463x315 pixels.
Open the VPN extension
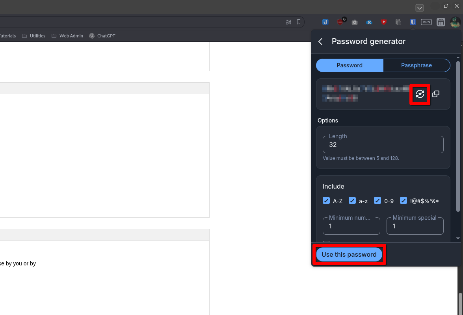426,22
